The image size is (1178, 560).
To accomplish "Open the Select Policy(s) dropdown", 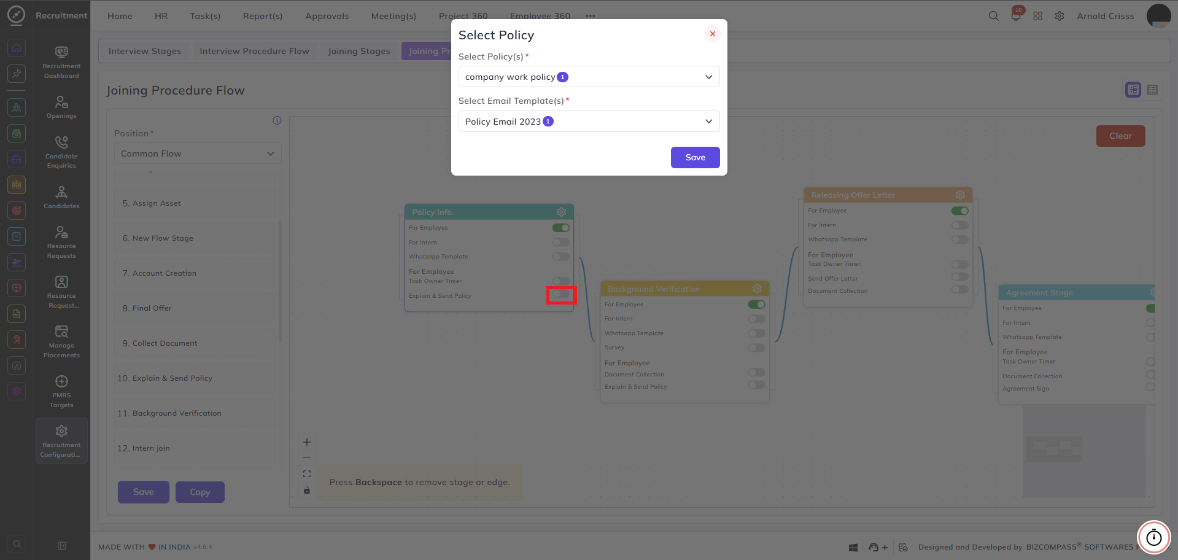I will [589, 77].
